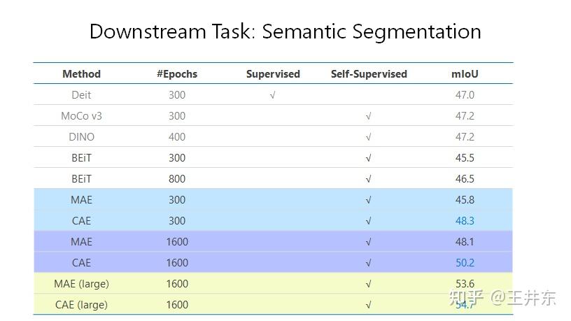Select the CAE (large) row label
The image size is (571, 321).
[x=81, y=305]
